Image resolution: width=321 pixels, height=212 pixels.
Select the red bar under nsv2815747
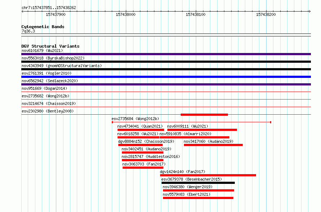click(143, 160)
